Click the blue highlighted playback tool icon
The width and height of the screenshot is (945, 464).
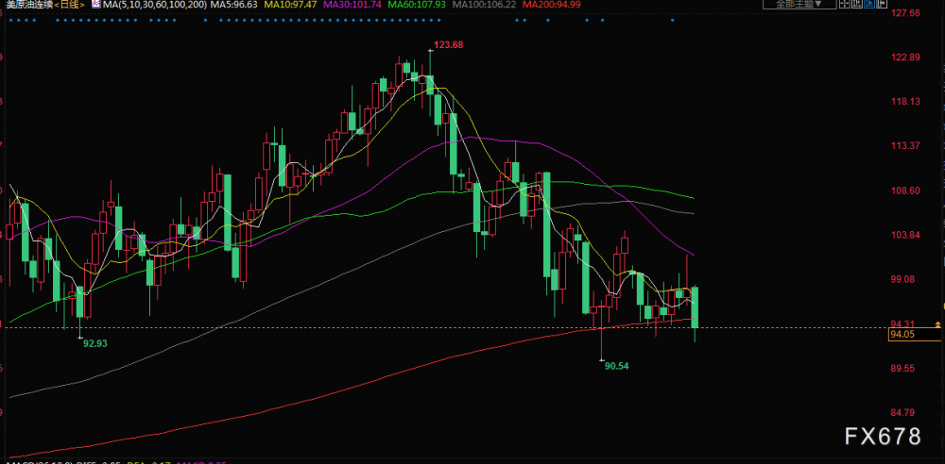[869, 3]
